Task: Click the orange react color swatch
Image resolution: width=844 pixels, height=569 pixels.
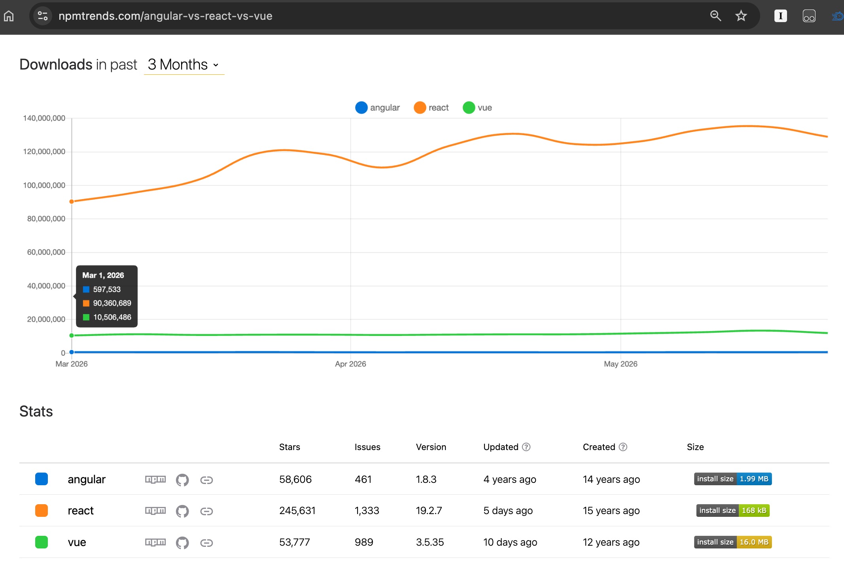Action: coord(42,511)
